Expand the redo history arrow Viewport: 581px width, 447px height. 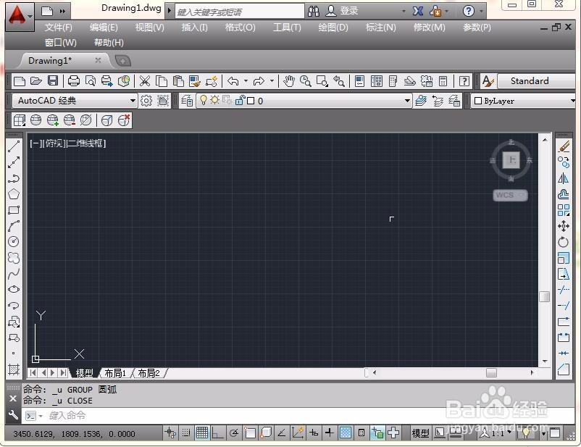click(272, 81)
